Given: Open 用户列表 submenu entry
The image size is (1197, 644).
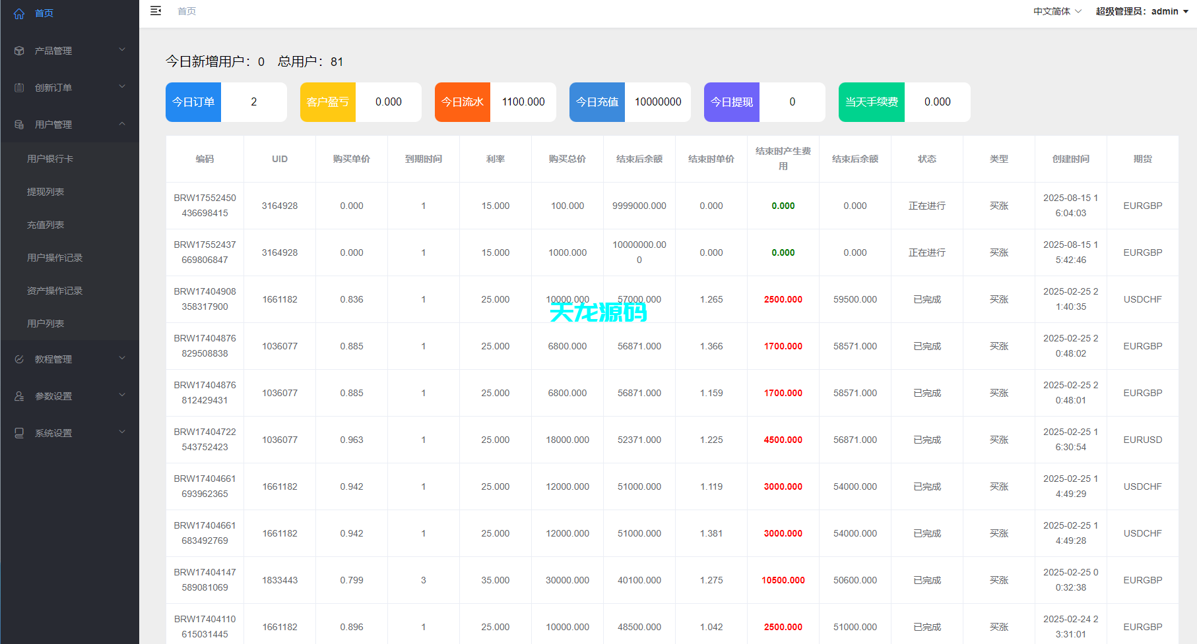Looking at the screenshot, I should (46, 324).
